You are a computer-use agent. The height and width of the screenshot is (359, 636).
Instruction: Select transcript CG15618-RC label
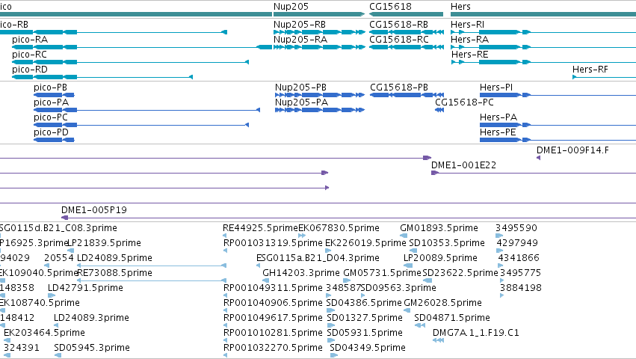pyautogui.click(x=399, y=40)
